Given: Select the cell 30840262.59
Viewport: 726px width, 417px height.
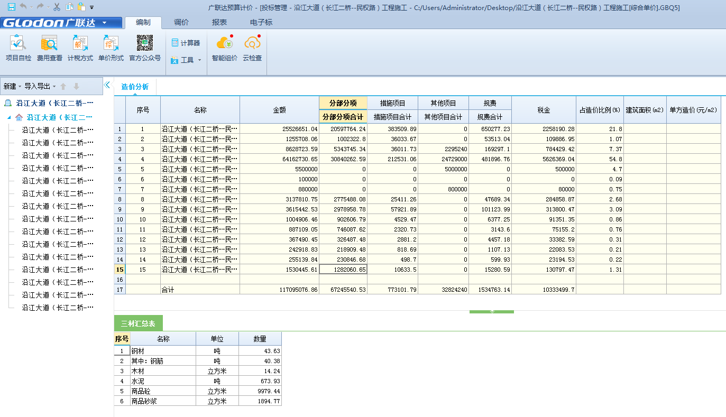Looking at the screenshot, I should pyautogui.click(x=343, y=159).
